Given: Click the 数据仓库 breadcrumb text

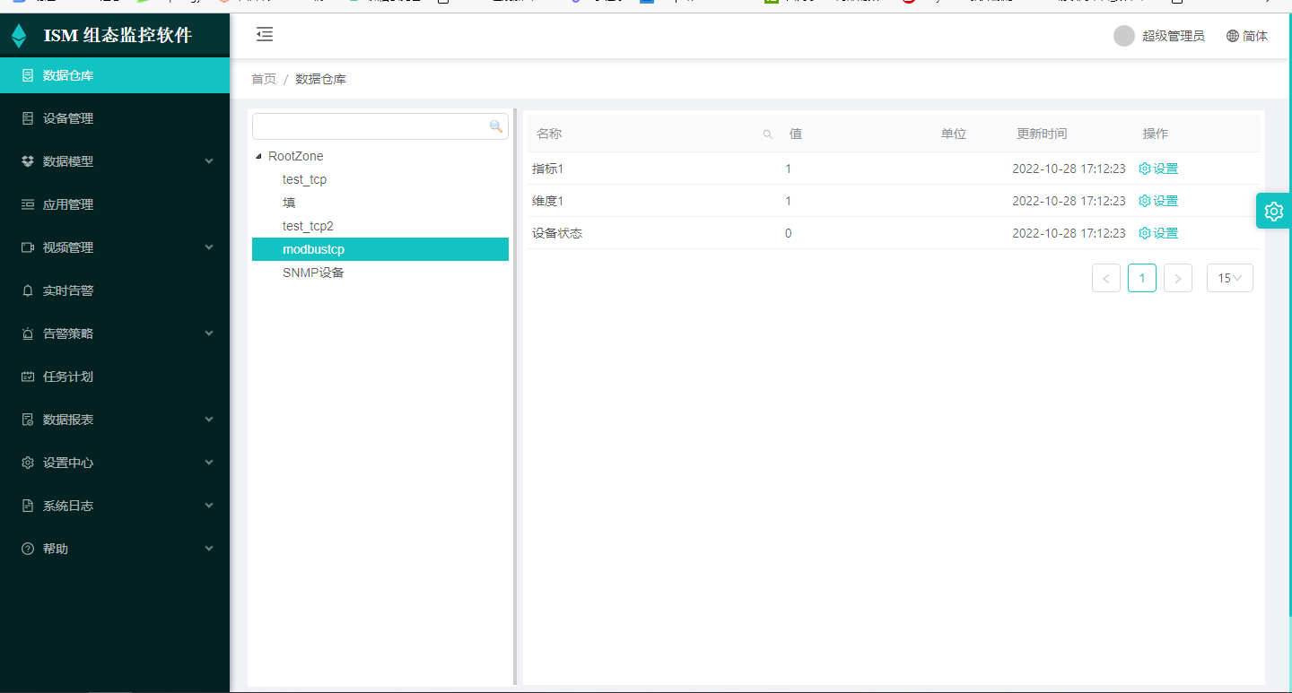Looking at the screenshot, I should pyautogui.click(x=320, y=79).
